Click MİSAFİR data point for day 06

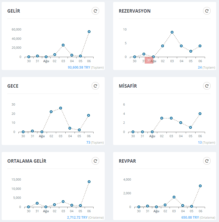click(x=200, y=114)
